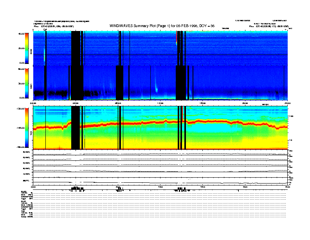The image size is (310, 240).
Task: Click the large 04:00 data gap in RAD2
Action: tap(76, 48)
